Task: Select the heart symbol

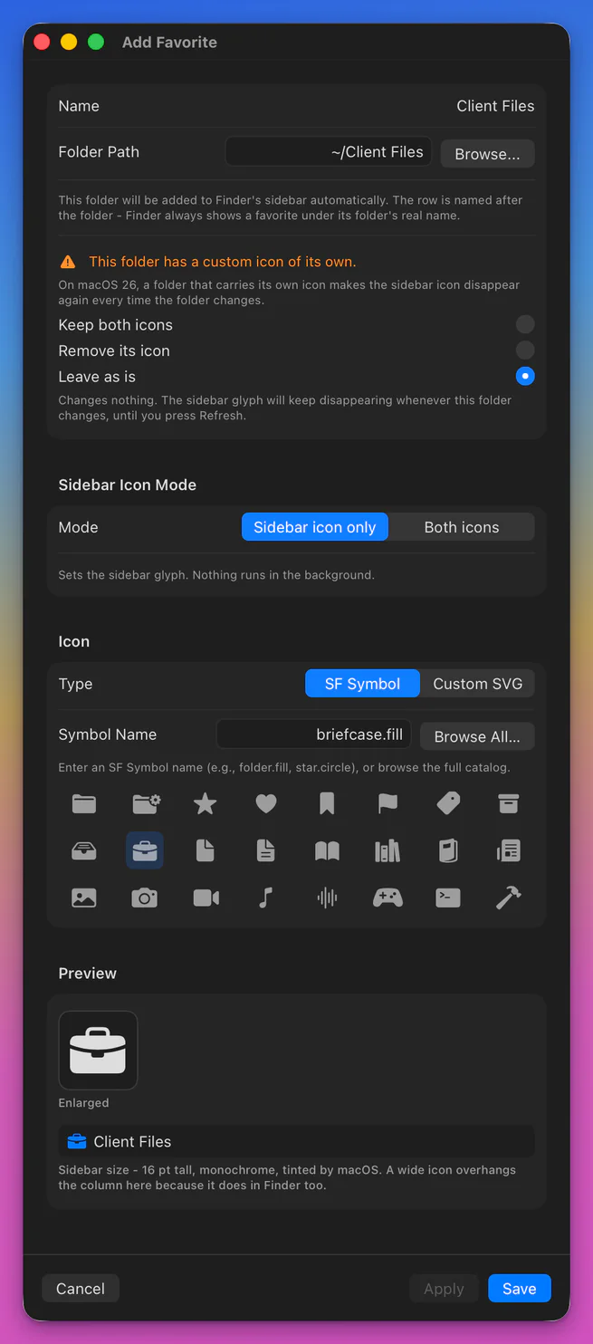Action: point(266,803)
